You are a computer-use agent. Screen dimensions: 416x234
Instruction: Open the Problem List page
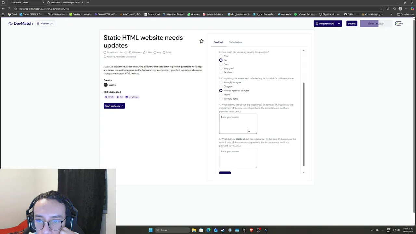coord(45,23)
